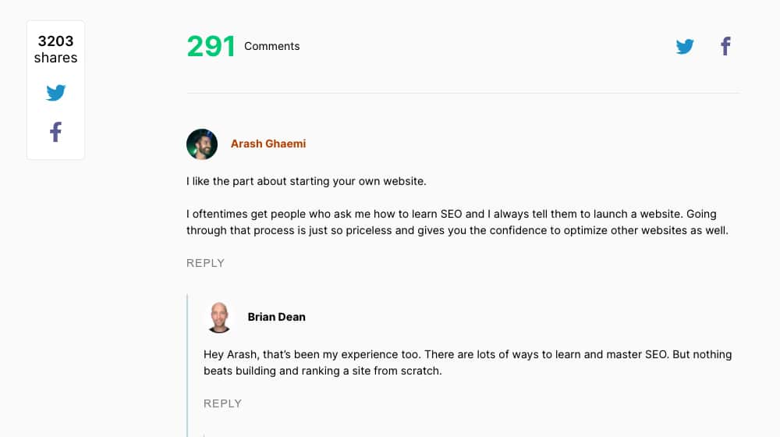Screen dimensions: 780x437
Task: Click Brian Dean's reply text "Hey Arash"
Action: click(467, 354)
